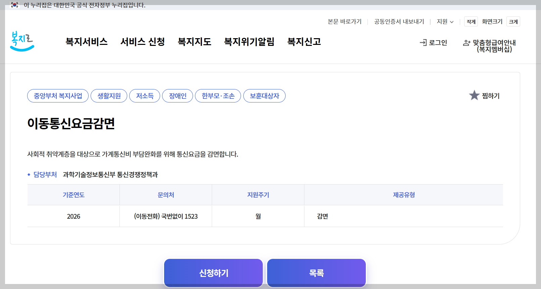This screenshot has width=541, height=289.
Task: Click the 기준연도 column header
Action: click(x=73, y=195)
